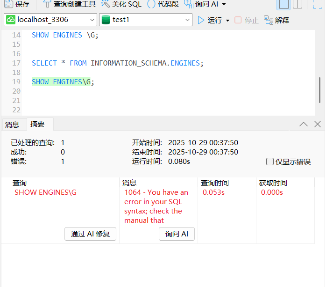Collapse the result panel with the chevron up icon

[x=304, y=124]
